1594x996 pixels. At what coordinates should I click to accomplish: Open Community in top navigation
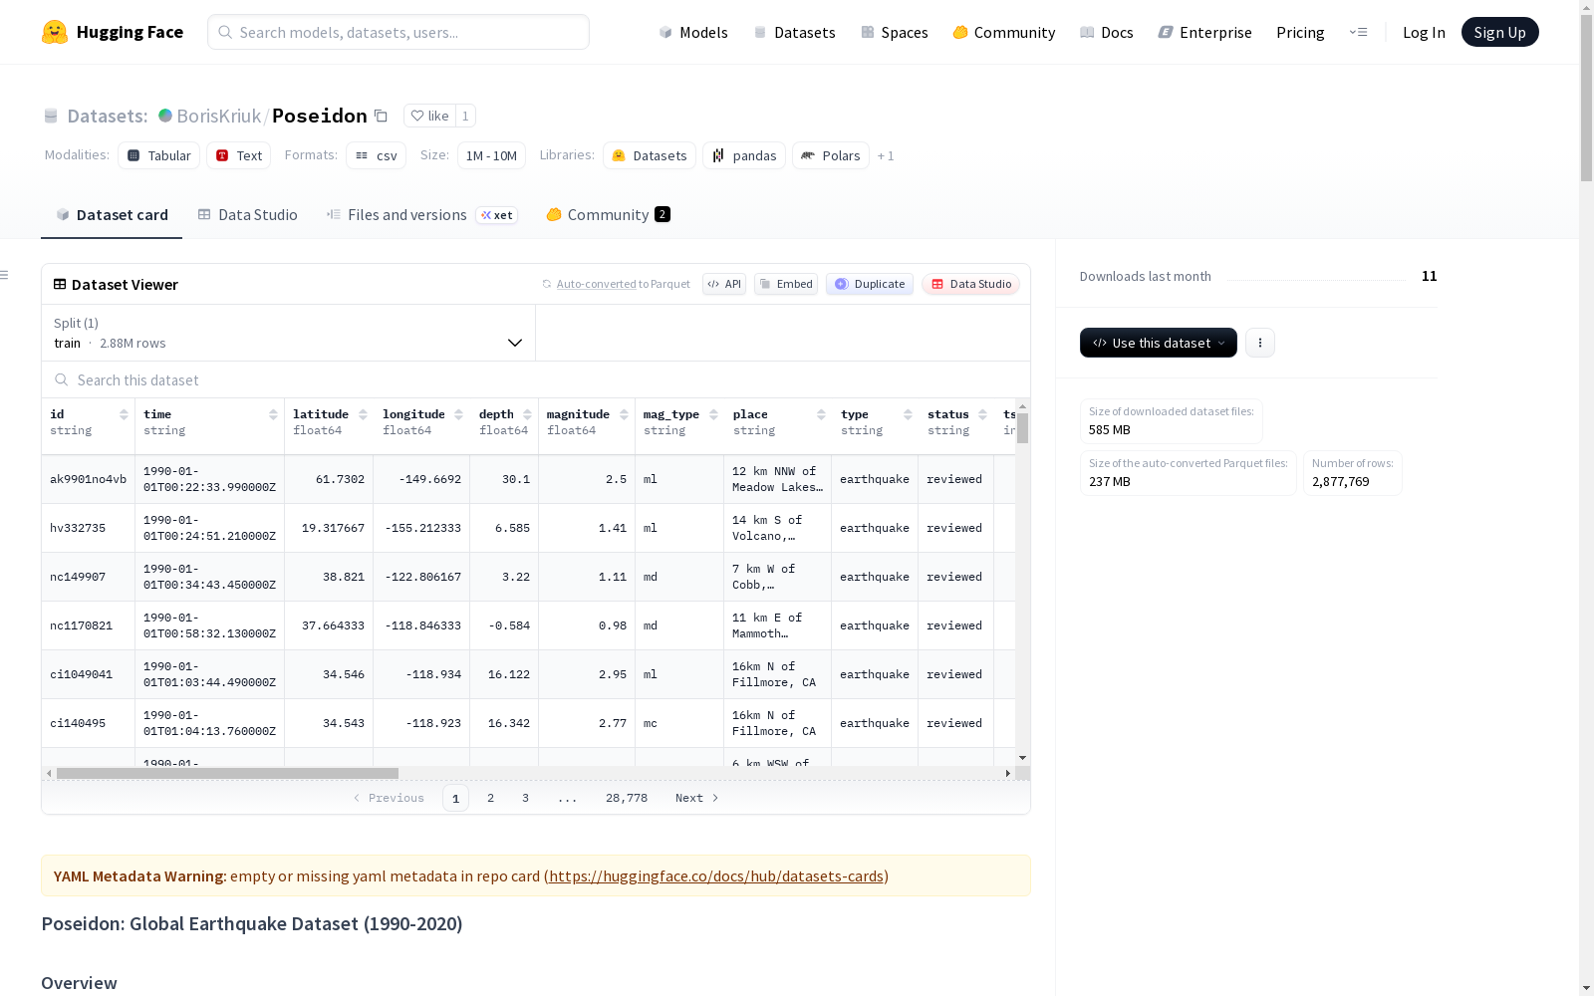pyautogui.click(x=1004, y=32)
